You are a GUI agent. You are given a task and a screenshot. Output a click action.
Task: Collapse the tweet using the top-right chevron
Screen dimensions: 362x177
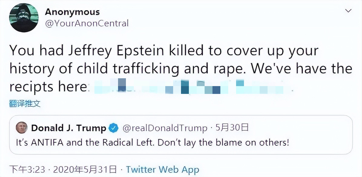point(347,10)
